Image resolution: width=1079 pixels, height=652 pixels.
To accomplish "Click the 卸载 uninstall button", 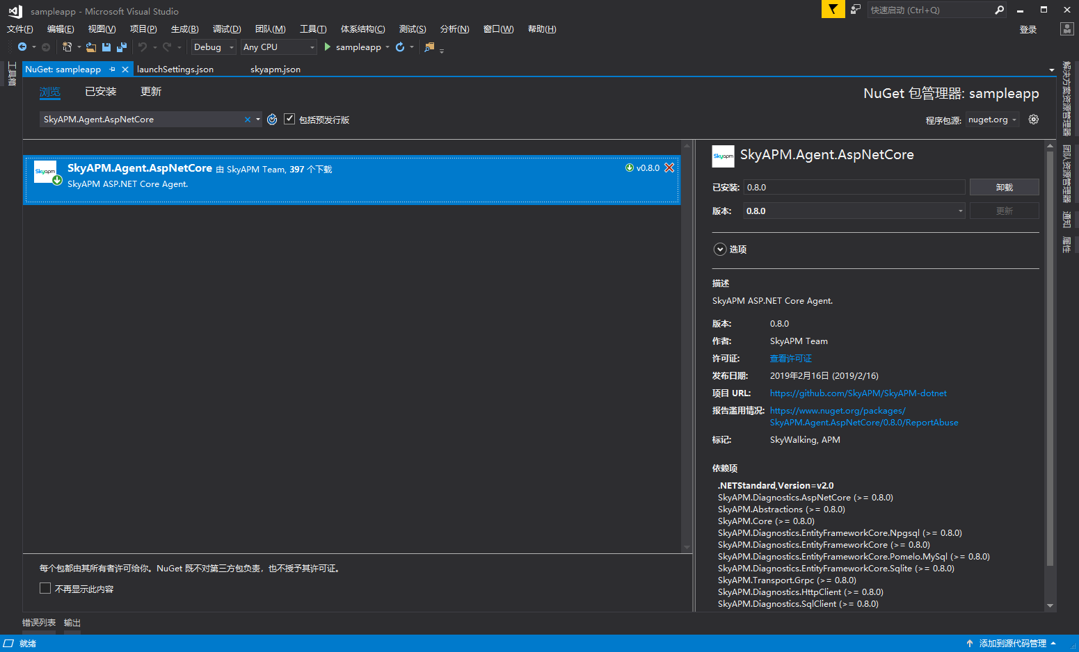I will pyautogui.click(x=1004, y=187).
